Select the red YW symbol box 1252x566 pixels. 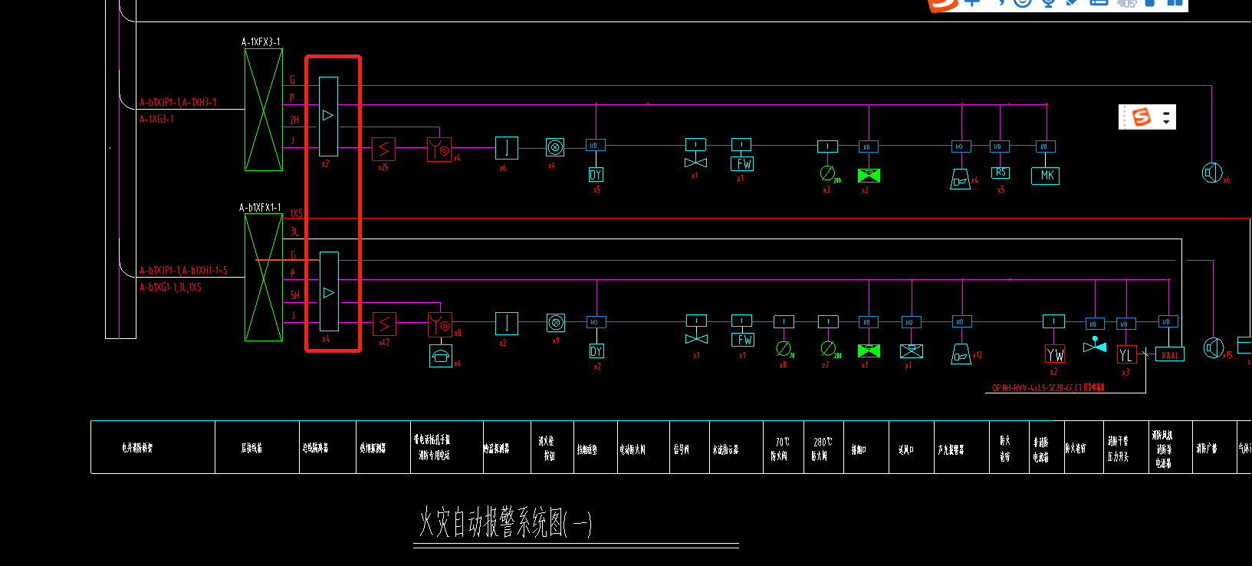[1055, 354]
